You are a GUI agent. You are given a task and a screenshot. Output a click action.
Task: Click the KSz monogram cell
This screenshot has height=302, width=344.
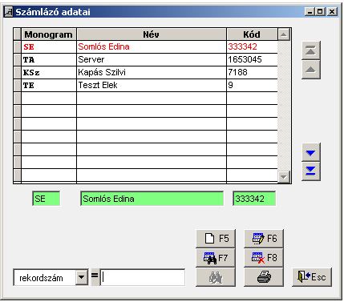click(49, 72)
